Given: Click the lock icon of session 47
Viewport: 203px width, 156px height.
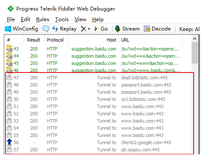Looking at the screenshot, I should (9, 77).
